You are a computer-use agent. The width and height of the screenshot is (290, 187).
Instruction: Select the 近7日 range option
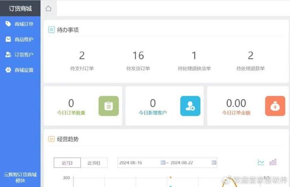coord(67,163)
